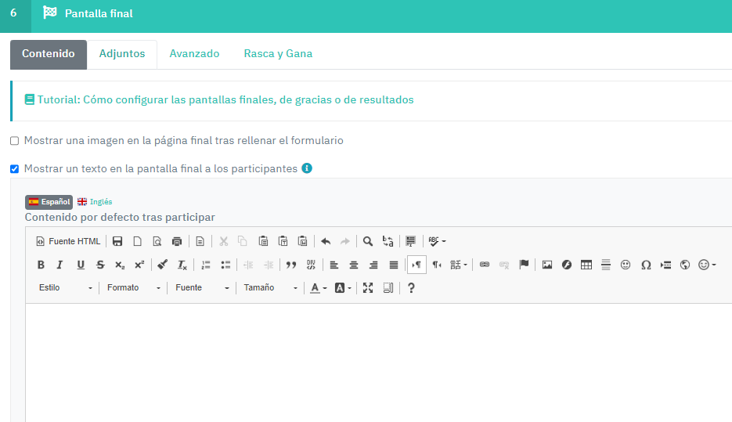This screenshot has width=732, height=422.
Task: Switch to the Adjuntos tab
Action: pyautogui.click(x=122, y=54)
